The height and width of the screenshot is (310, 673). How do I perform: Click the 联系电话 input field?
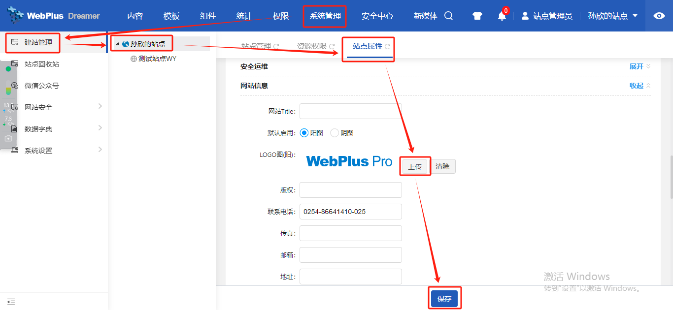351,212
